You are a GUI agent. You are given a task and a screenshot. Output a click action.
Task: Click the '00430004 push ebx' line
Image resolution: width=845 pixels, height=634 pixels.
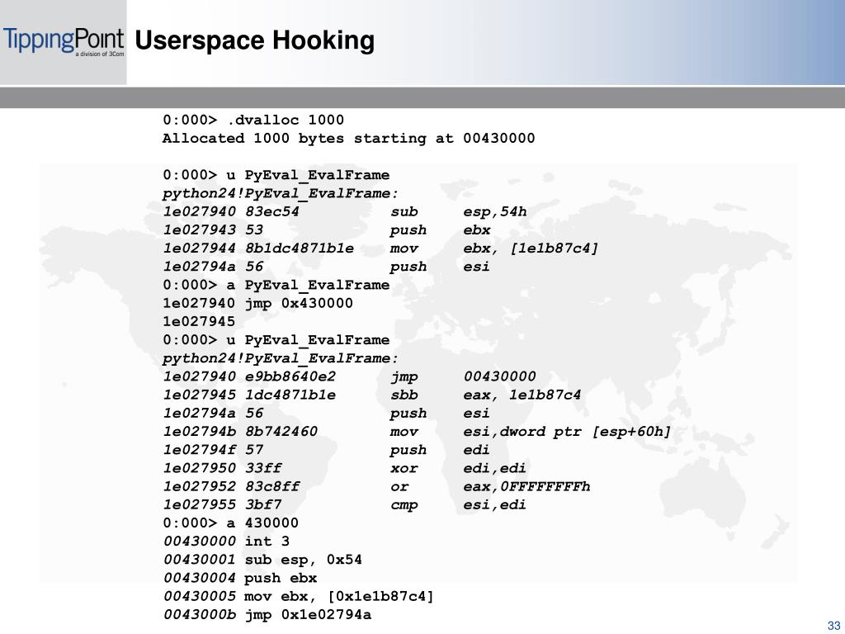(x=240, y=578)
